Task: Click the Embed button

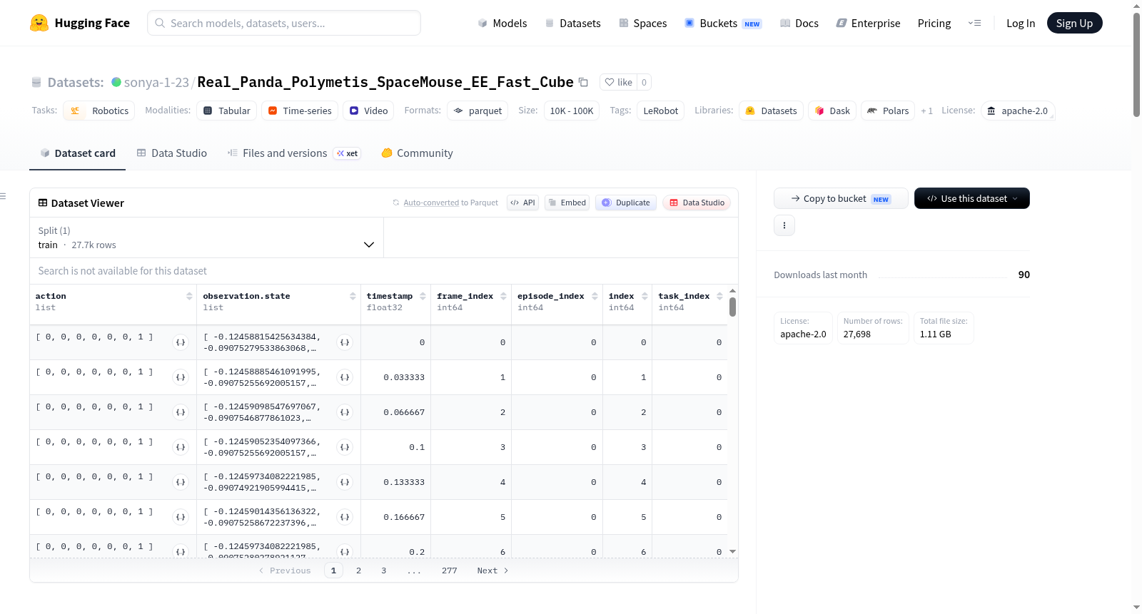Action: click(567, 203)
